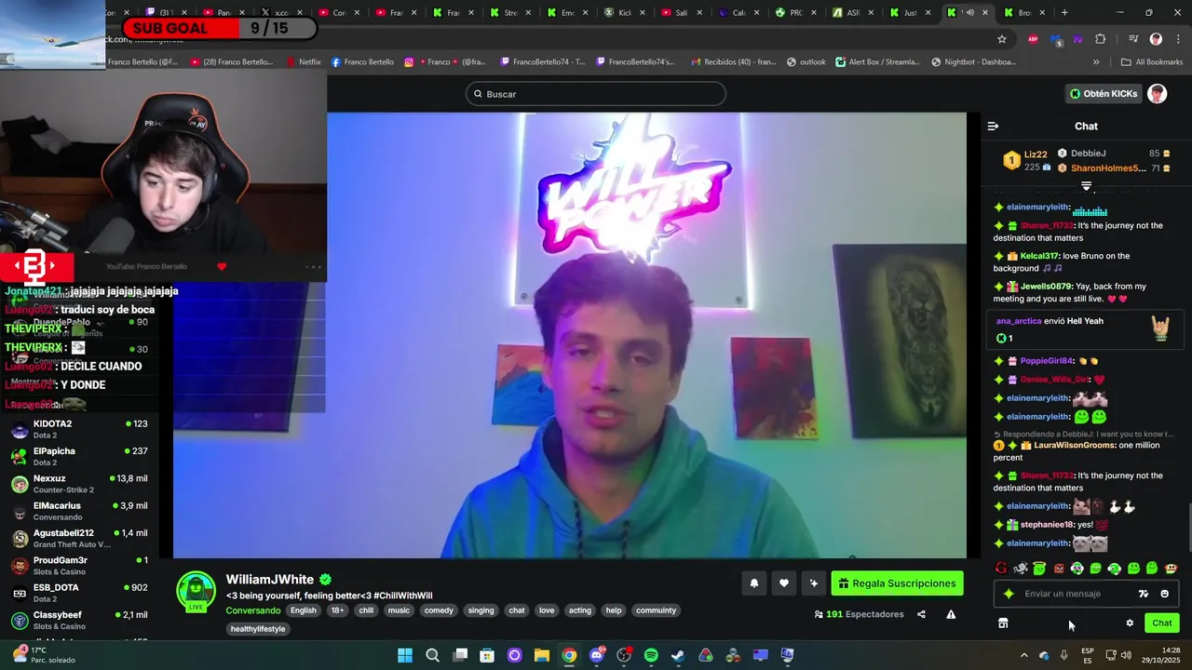The width and height of the screenshot is (1192, 670).
Task: Select the singing tag
Action: click(481, 610)
